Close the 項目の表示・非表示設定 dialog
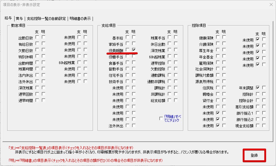The width and height of the screenshot is (276, 166). pyautogui.click(x=268, y=5)
